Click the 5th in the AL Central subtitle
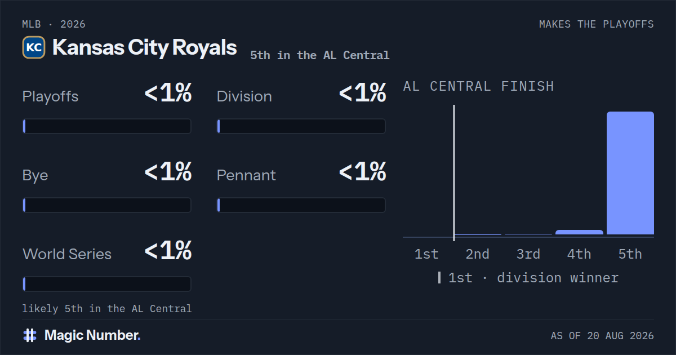This screenshot has height=355, width=676. pos(320,55)
